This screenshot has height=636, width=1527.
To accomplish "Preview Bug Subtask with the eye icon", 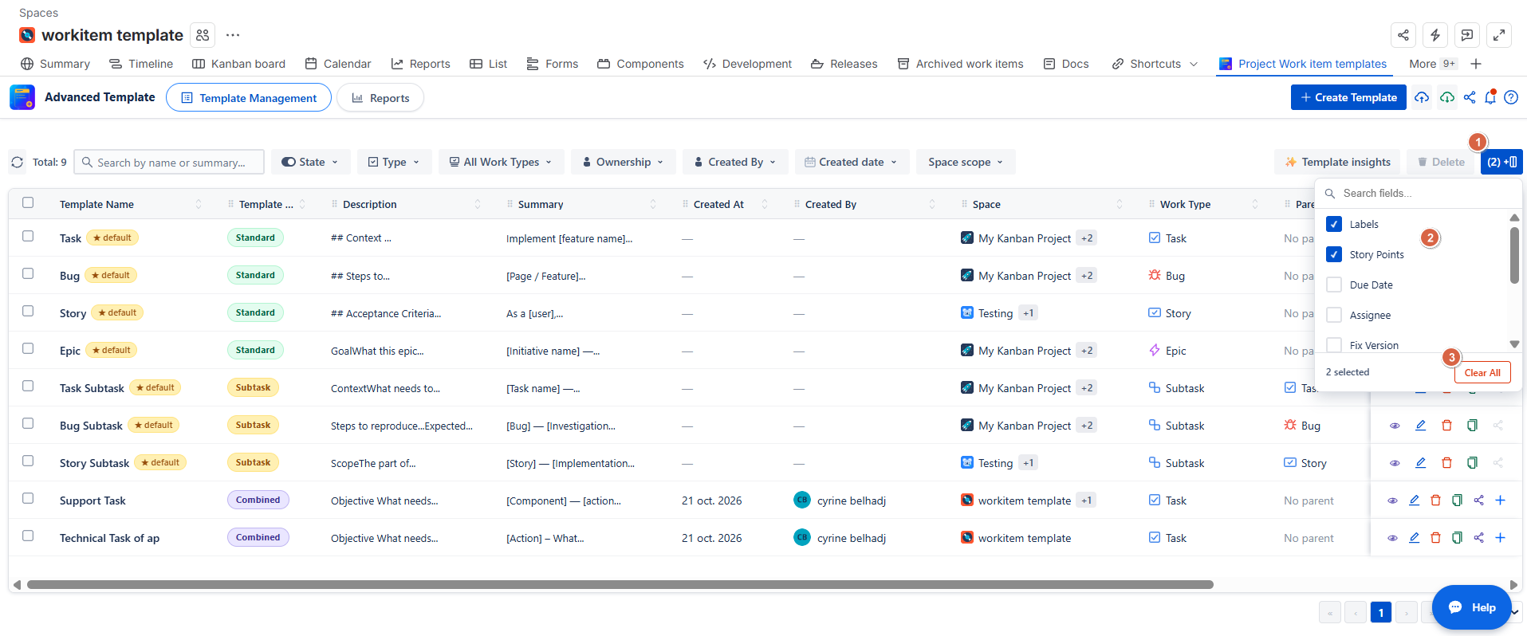I will (1395, 426).
